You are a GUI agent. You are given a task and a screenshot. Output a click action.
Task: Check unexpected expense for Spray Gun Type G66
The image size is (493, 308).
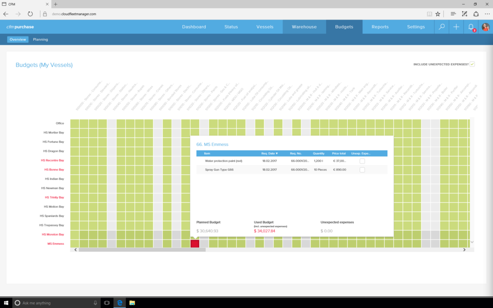(362, 170)
